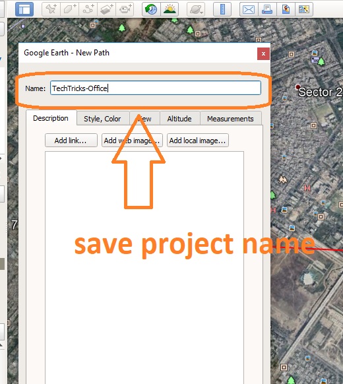Image resolution: width=343 pixels, height=384 pixels.
Task: Show the ruler measuring tool
Action: (x=222, y=9)
